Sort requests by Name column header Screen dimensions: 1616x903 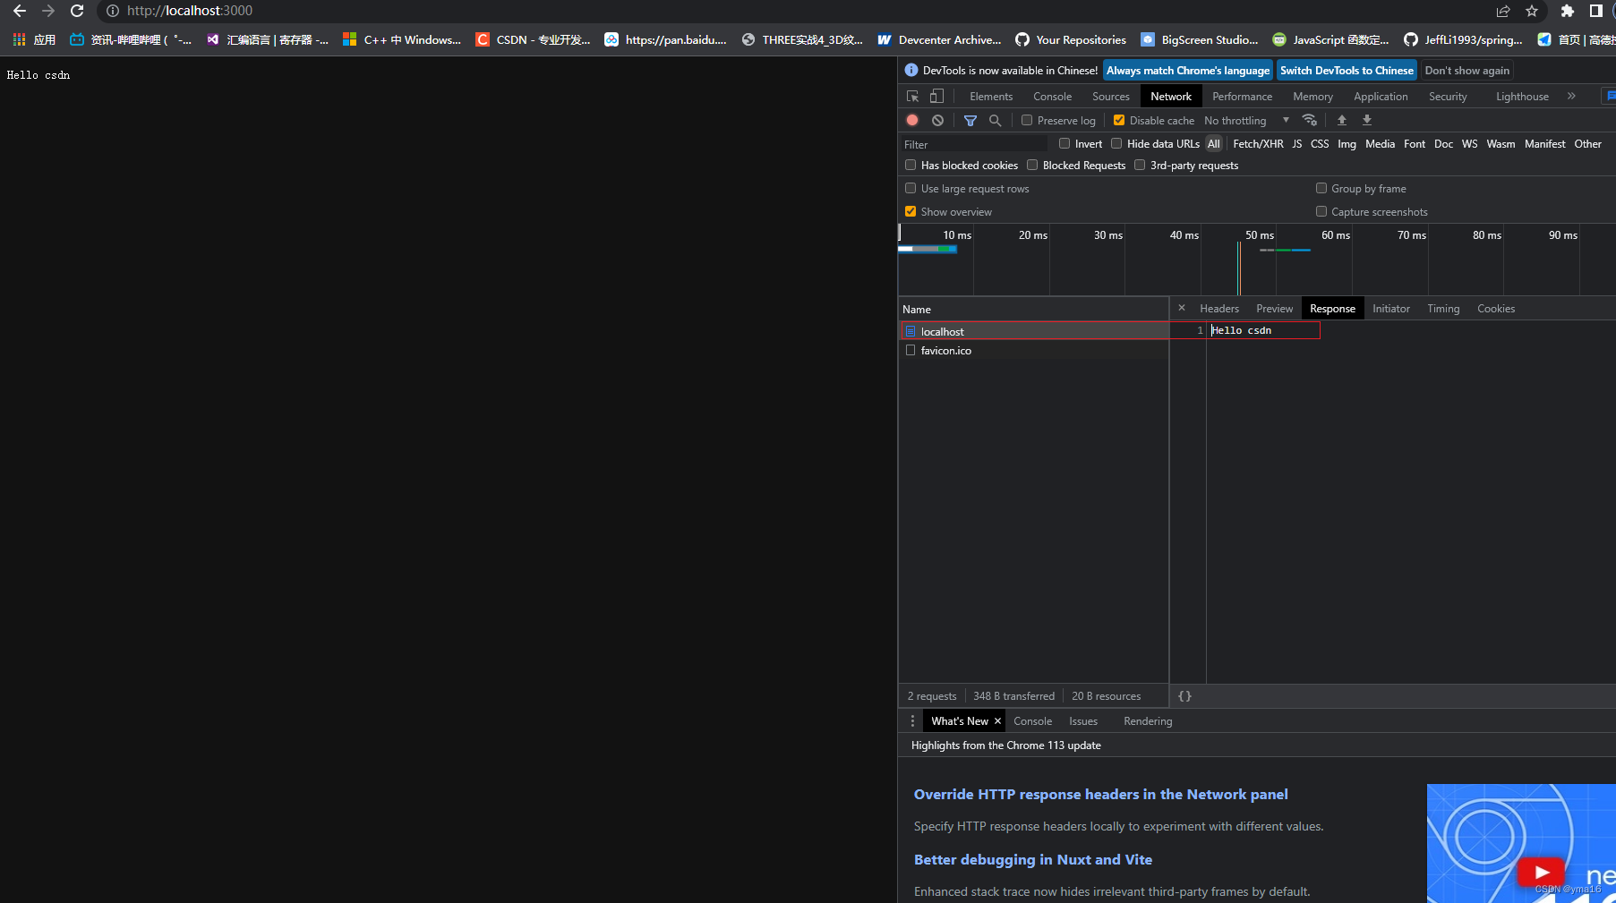click(x=1034, y=309)
